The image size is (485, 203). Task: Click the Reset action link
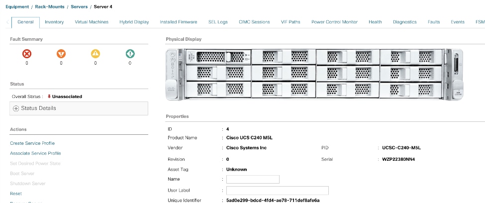click(x=16, y=194)
